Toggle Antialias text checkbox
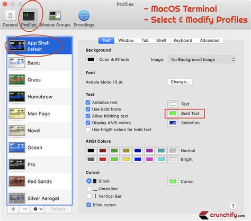251x221 pixels. tap(88, 103)
